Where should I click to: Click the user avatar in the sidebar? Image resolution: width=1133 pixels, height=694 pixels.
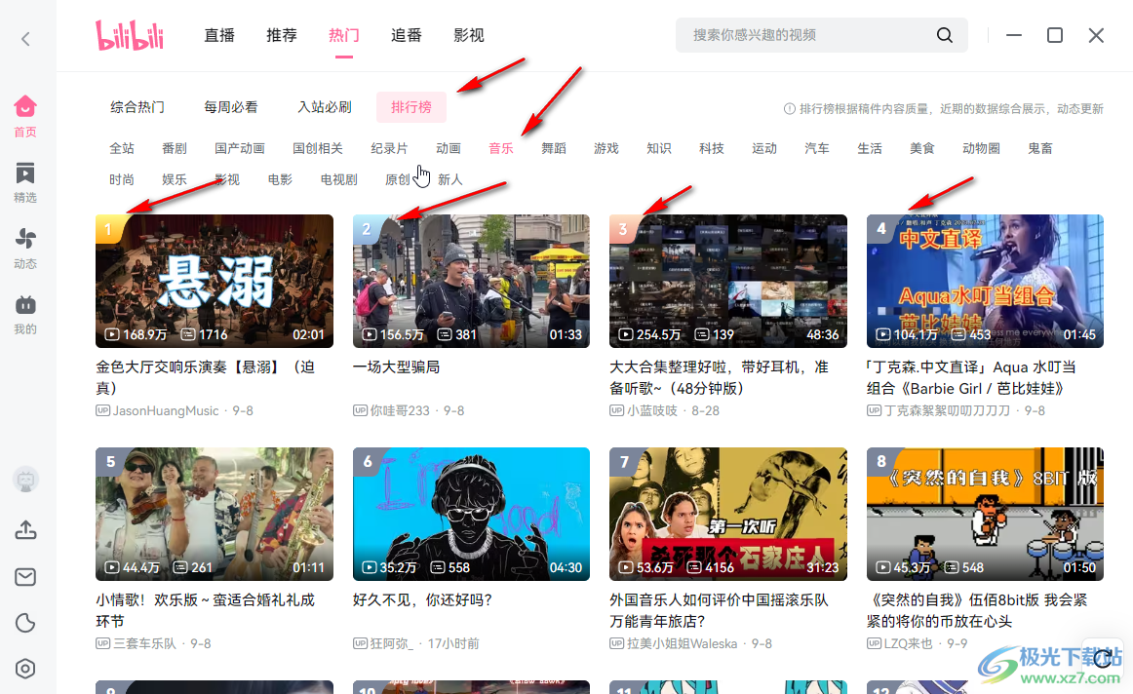(26, 480)
